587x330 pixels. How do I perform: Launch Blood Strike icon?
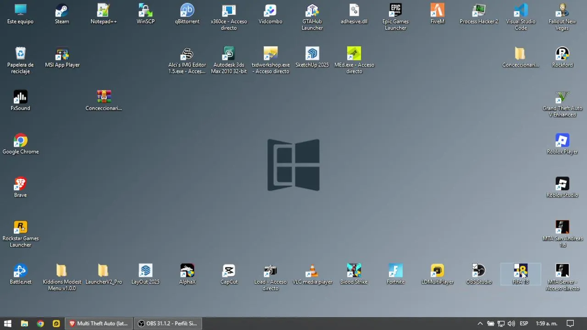[354, 275]
